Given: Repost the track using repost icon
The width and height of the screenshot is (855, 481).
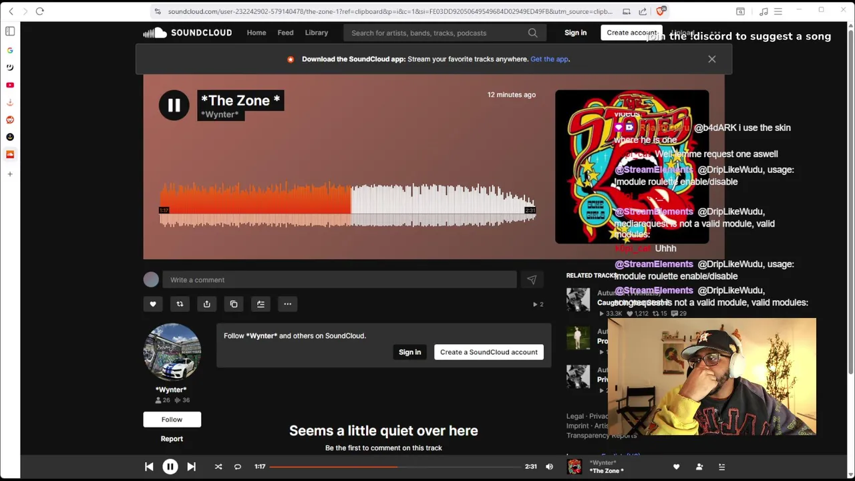Looking at the screenshot, I should (x=180, y=304).
